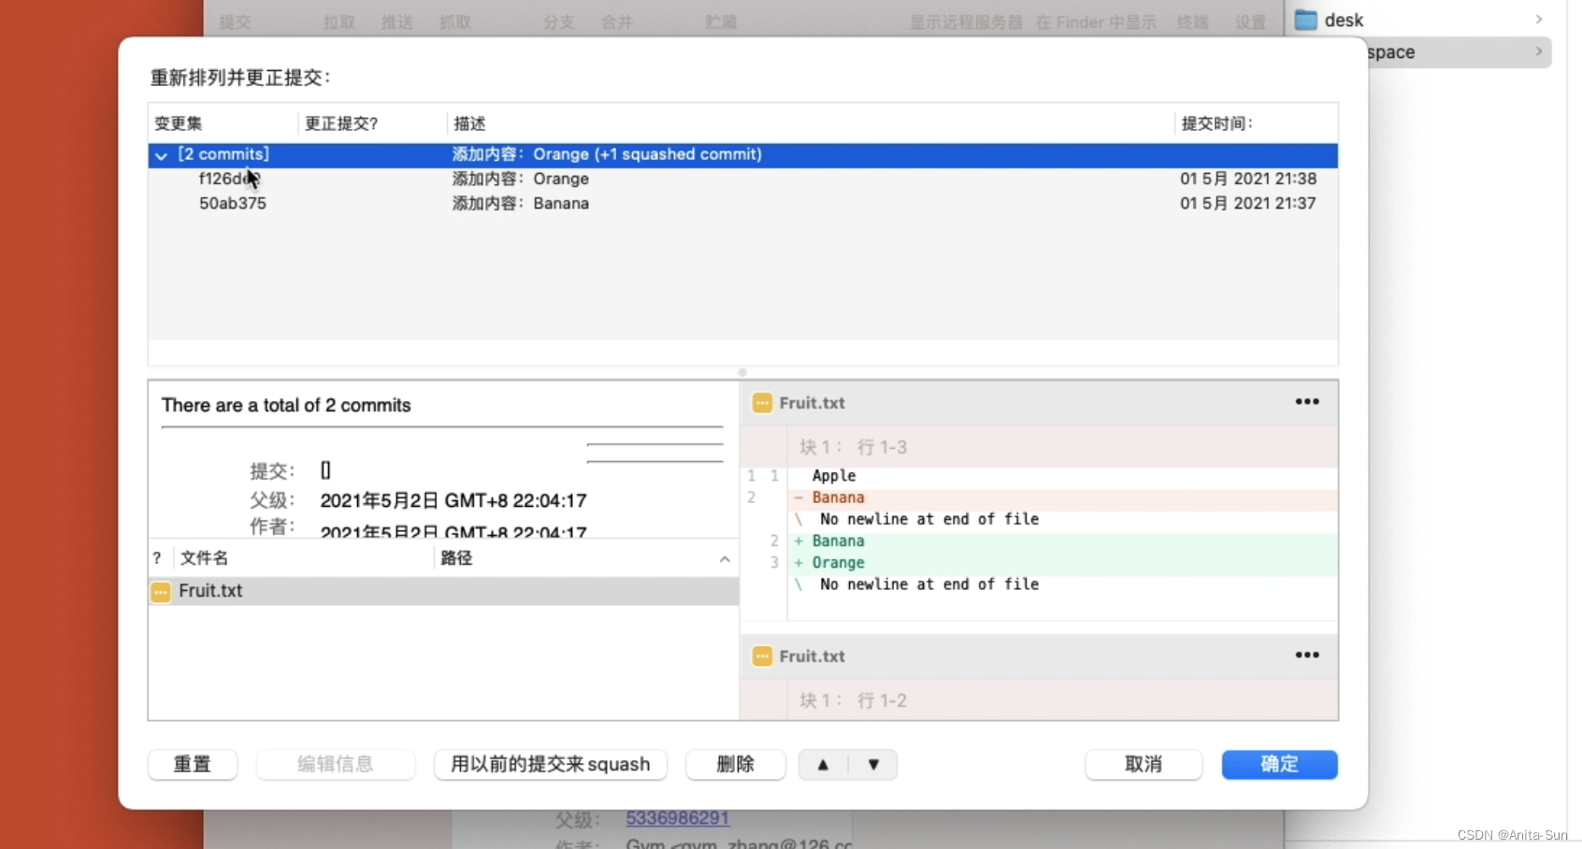
Task: Click the 删除 button
Action: [x=735, y=765]
